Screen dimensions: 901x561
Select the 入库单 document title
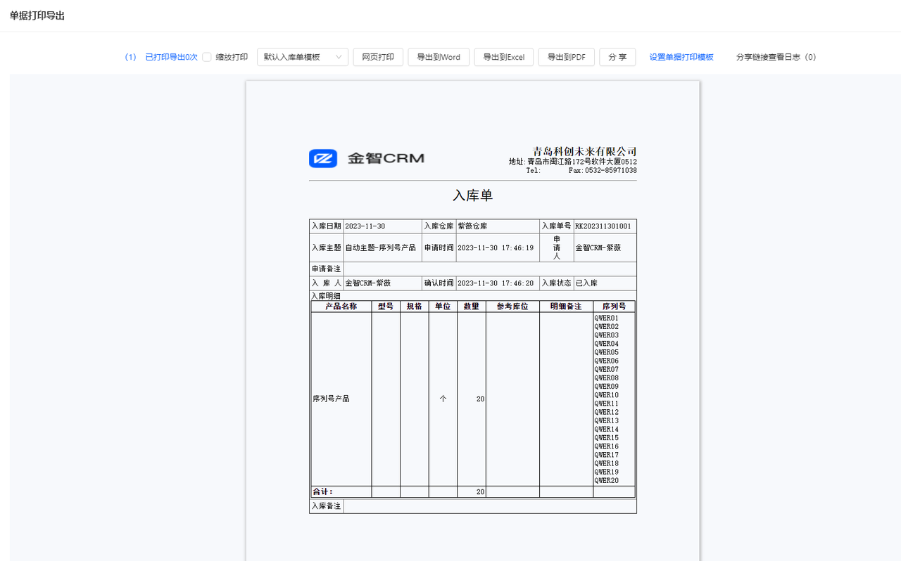point(472,195)
